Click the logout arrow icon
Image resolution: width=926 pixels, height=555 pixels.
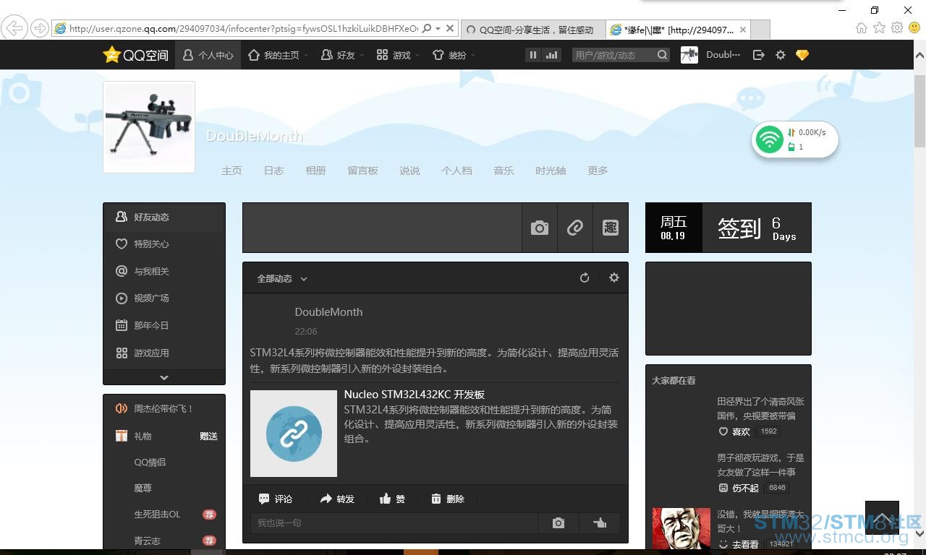[758, 55]
